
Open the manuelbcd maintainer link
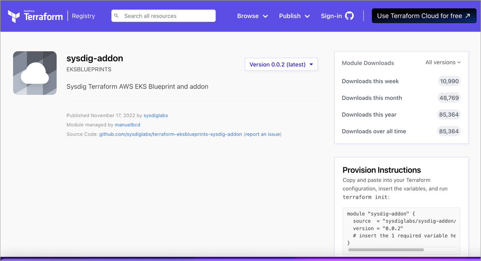(x=127, y=125)
